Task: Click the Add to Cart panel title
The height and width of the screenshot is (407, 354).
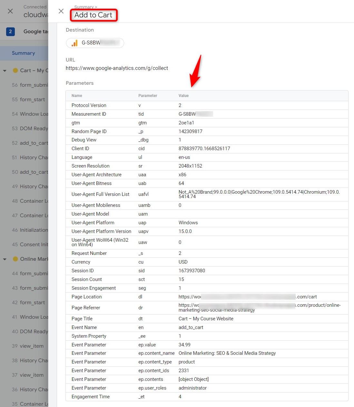Action: 93,15
